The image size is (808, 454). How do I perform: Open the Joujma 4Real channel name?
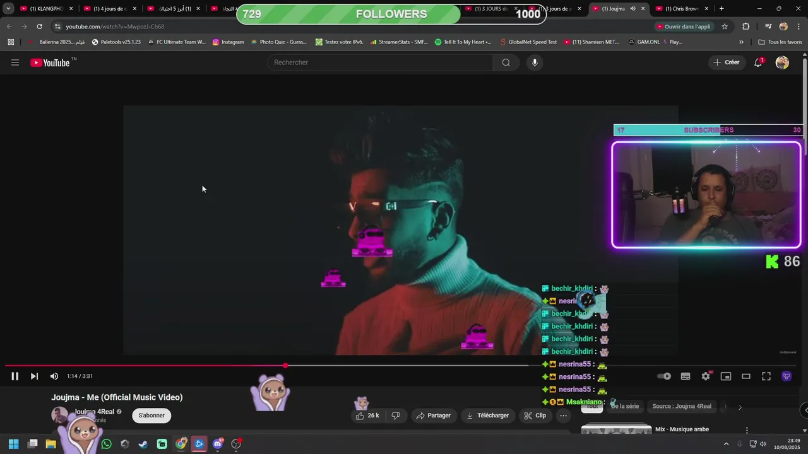click(x=95, y=412)
